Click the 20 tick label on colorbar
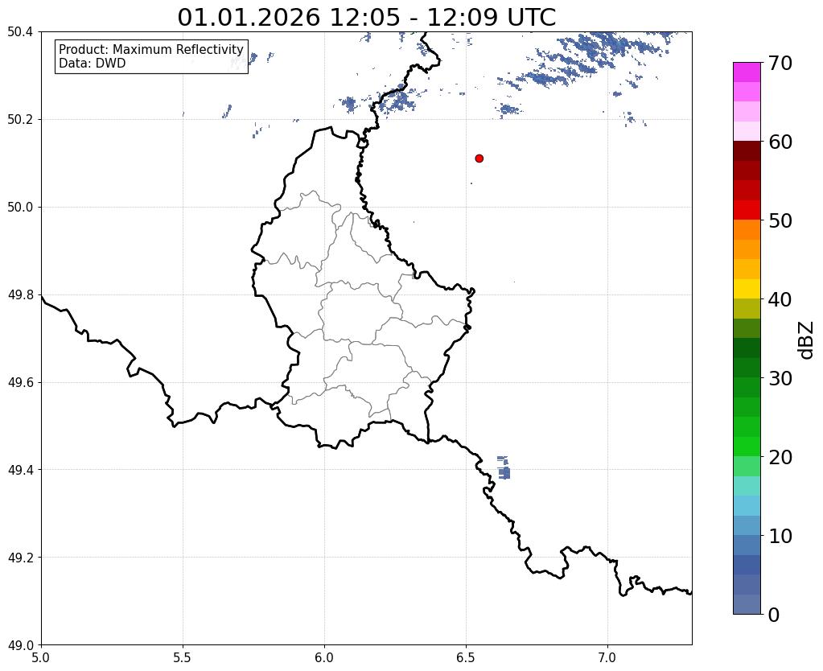823x671 pixels. click(x=780, y=457)
